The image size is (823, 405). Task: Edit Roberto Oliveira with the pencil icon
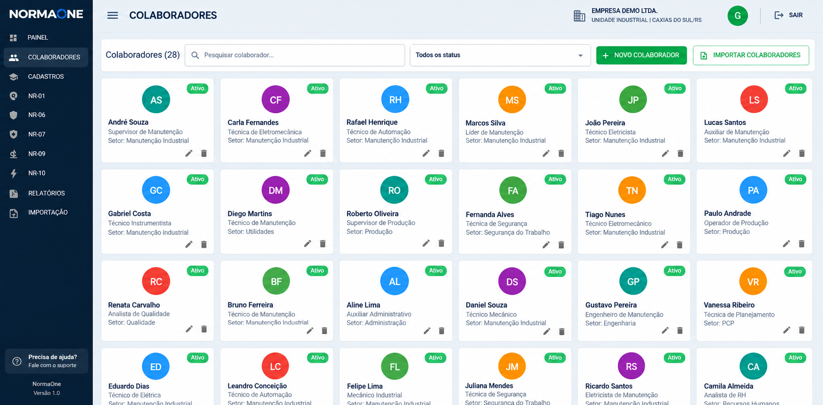[426, 243]
